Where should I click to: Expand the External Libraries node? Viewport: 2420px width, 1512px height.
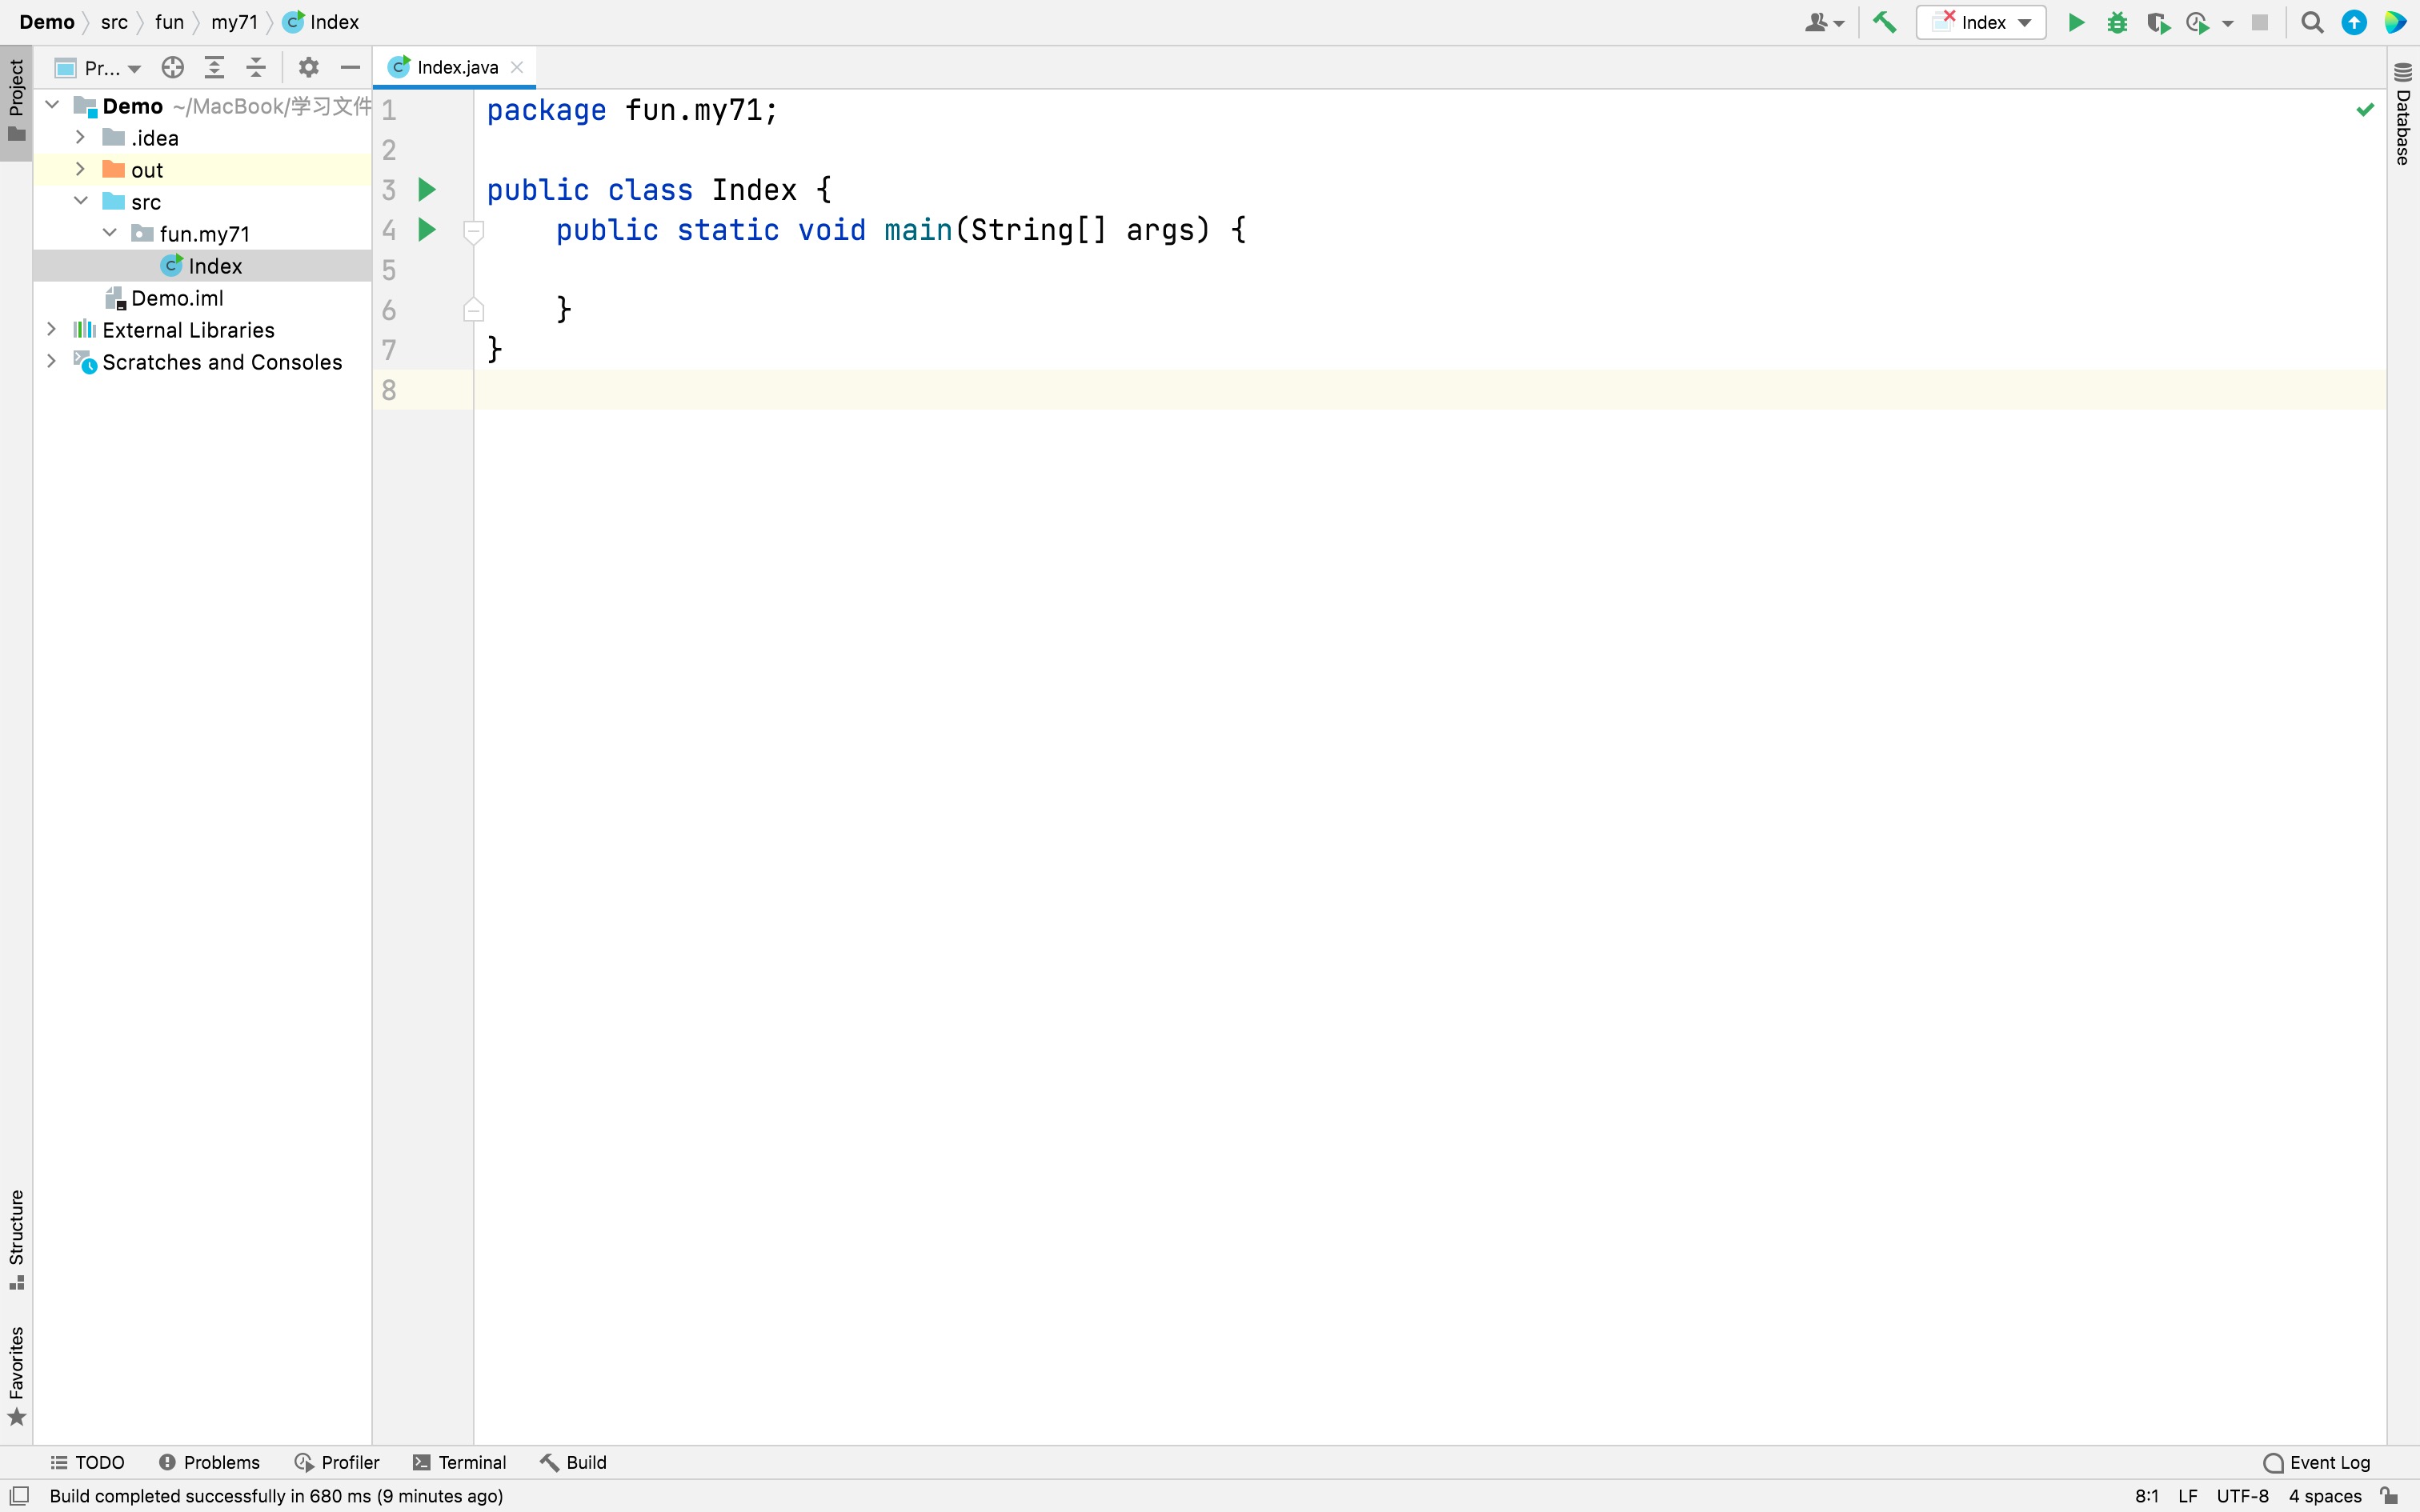pyautogui.click(x=52, y=329)
